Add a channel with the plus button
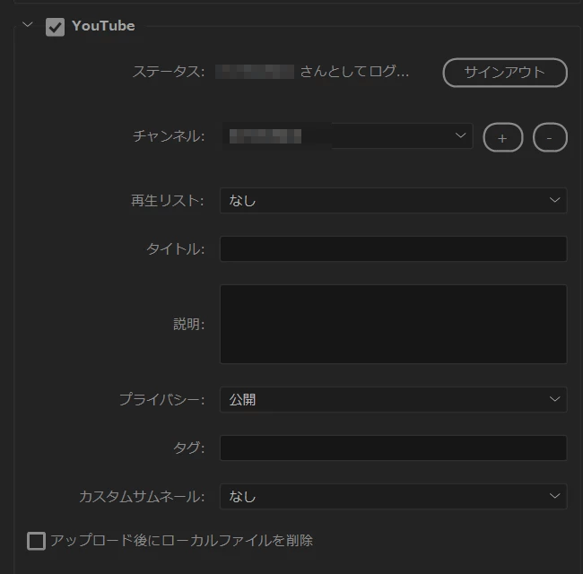 [x=502, y=137]
